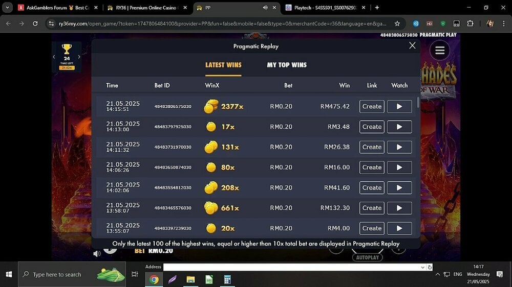This screenshot has width=512, height=287.
Task: Watch the replay of the 2377x win
Action: (x=399, y=107)
